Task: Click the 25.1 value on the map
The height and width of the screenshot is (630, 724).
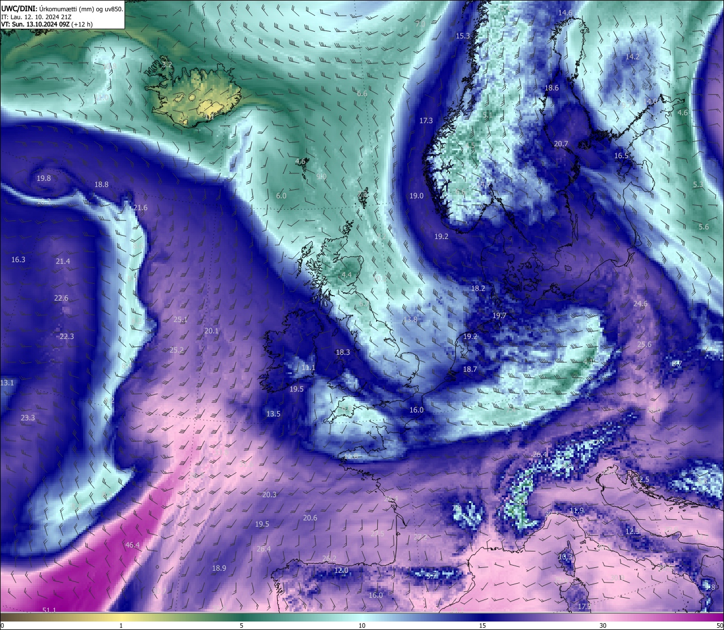Action: (x=180, y=320)
